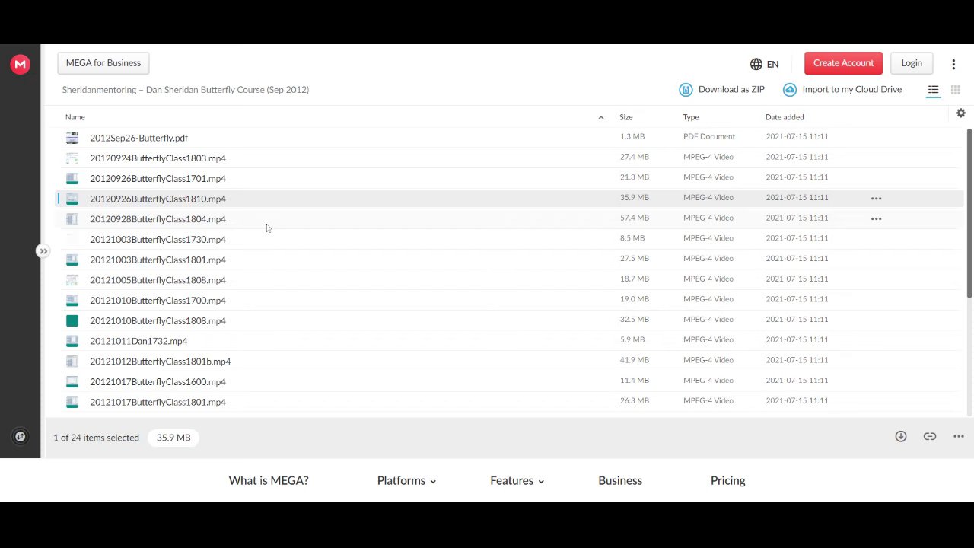Click thumbnail icon of 20120928ButterflyClass1804.mp4
The width and height of the screenshot is (974, 548).
pos(72,219)
